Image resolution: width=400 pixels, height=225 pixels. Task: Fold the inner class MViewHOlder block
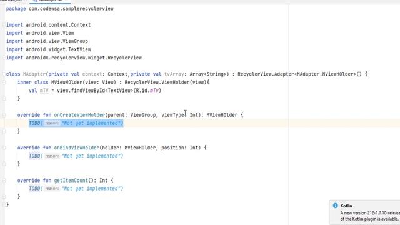pyautogui.click(x=4, y=82)
